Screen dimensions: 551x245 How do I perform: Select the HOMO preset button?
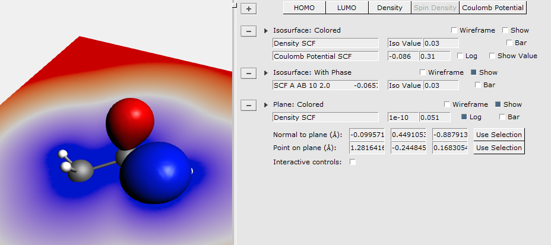coord(304,8)
